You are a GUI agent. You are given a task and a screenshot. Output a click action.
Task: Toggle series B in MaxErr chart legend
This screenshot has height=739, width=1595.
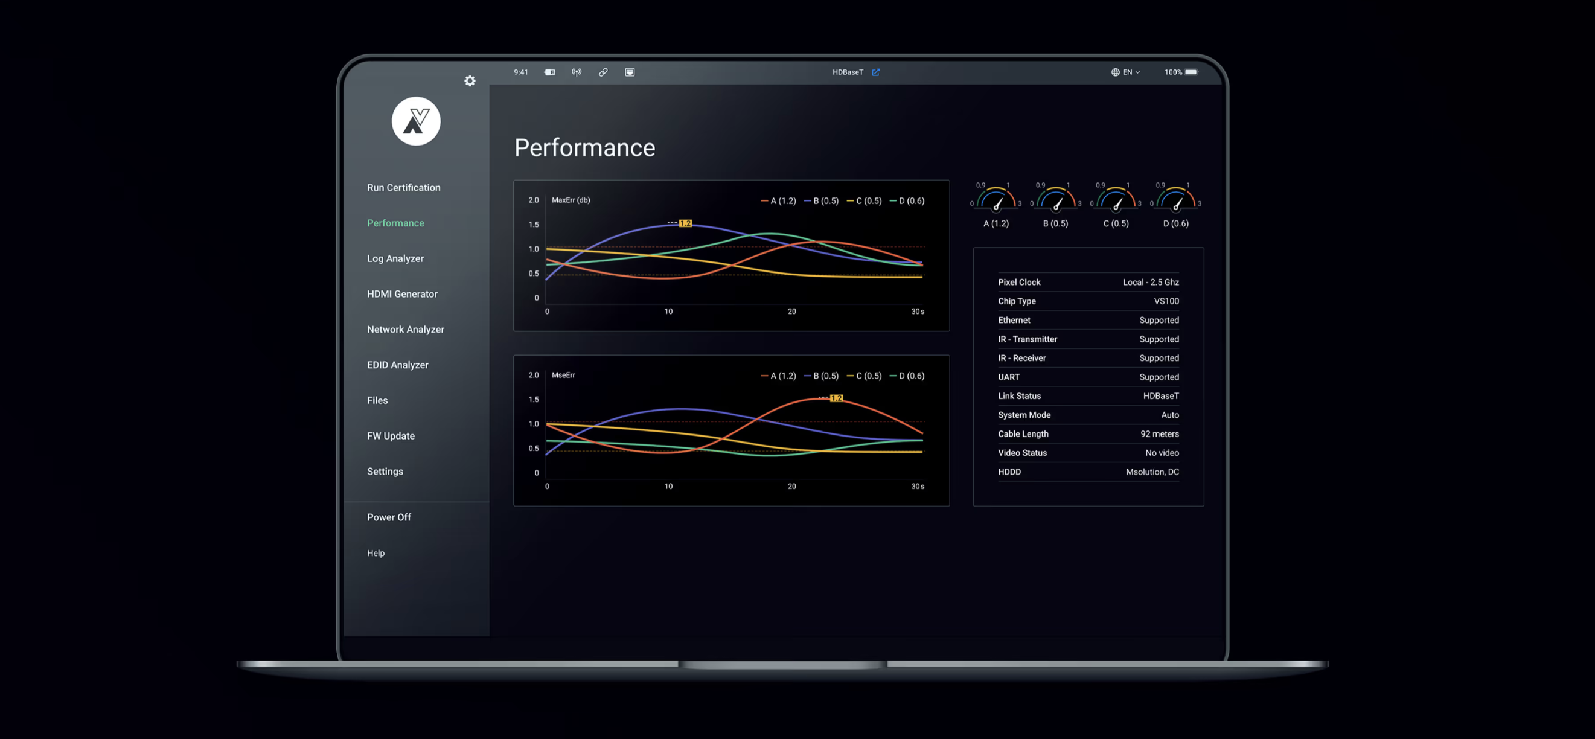821,200
